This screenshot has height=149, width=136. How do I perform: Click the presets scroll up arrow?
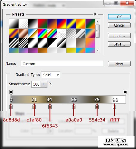[x=98, y=22]
